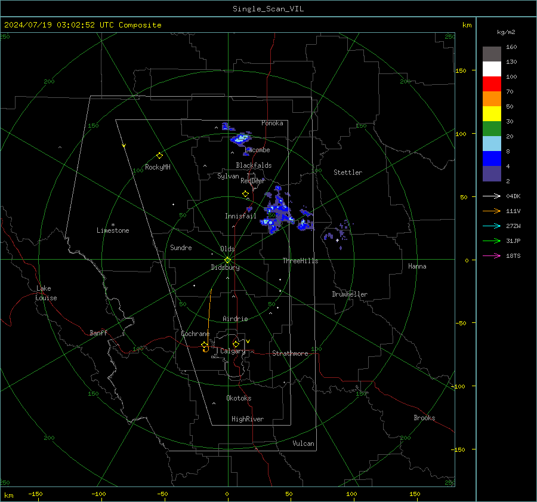This screenshot has width=537, height=502.
Task: Click the cyan 27ZW arrow icon
Action: tap(492, 226)
